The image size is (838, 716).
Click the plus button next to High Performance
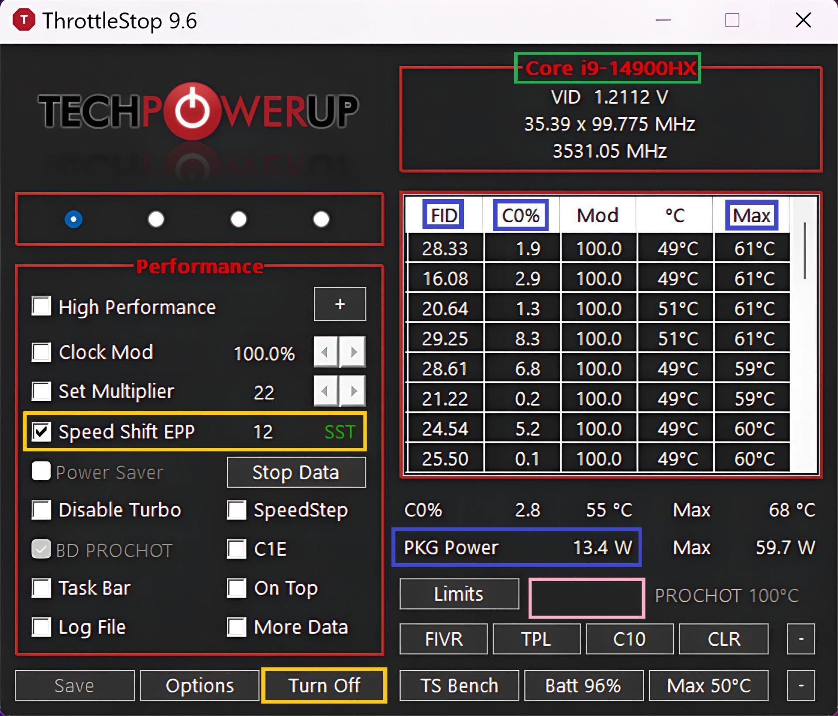(x=340, y=304)
